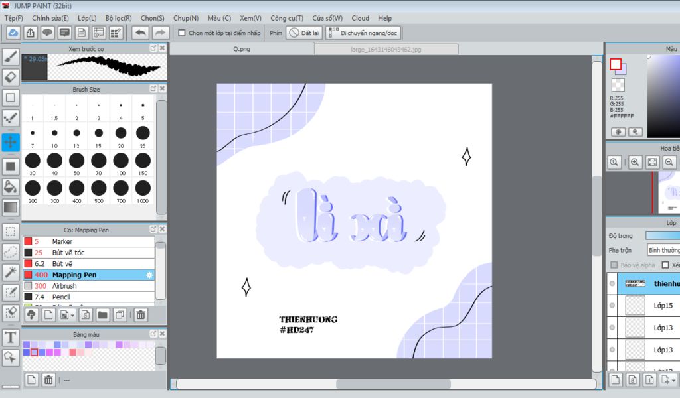Choose brush size 25
Screen dimensions: 680x398
143,137
